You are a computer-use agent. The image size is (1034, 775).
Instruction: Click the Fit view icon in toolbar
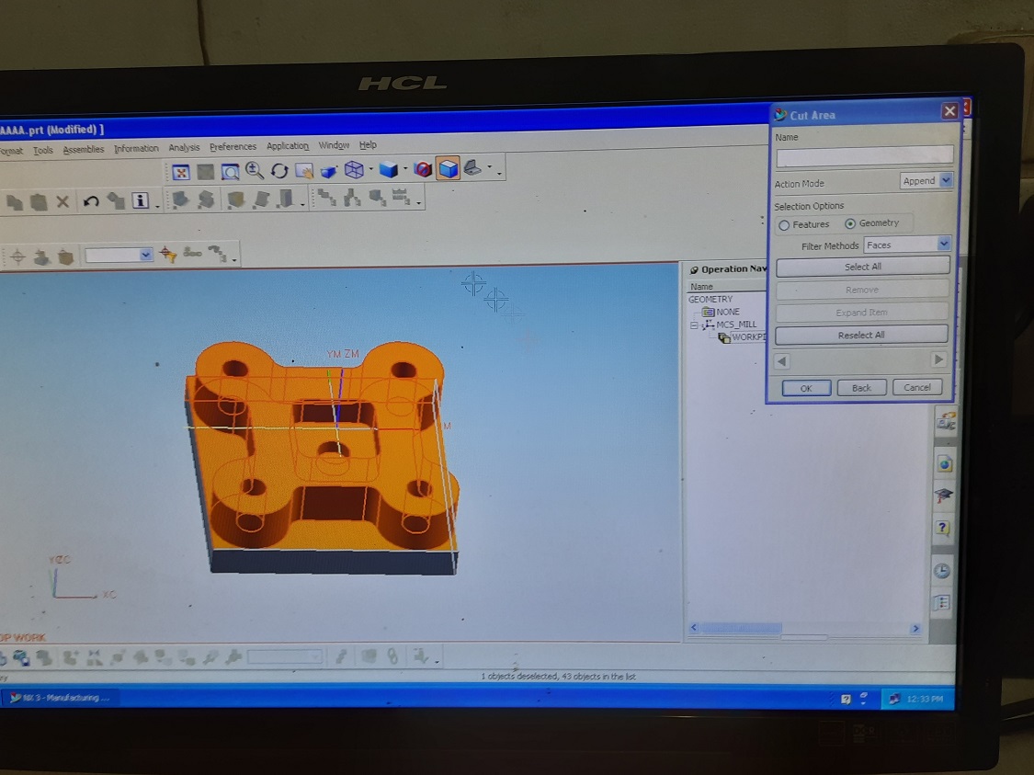(180, 173)
